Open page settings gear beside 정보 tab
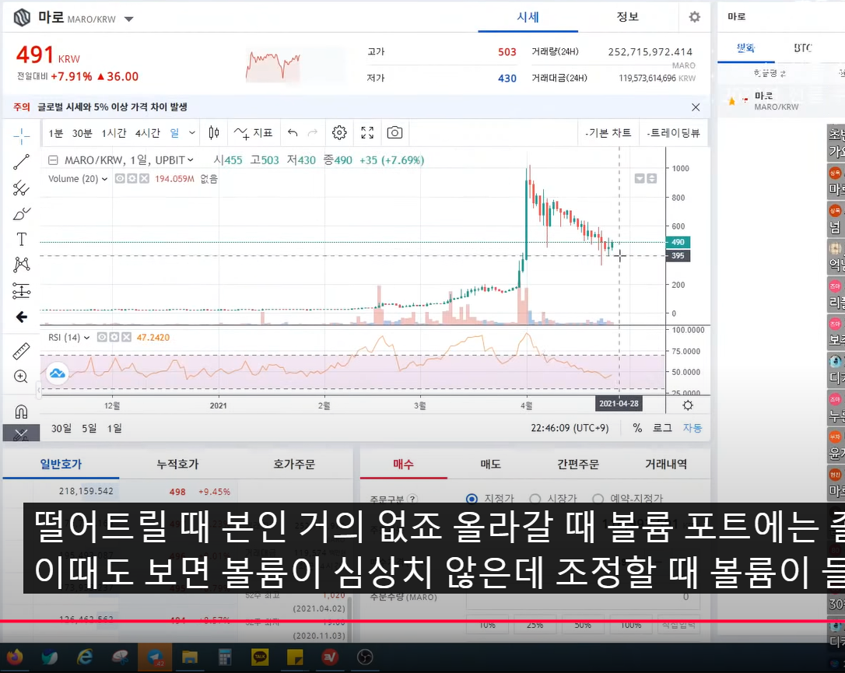845x673 pixels. (x=695, y=16)
